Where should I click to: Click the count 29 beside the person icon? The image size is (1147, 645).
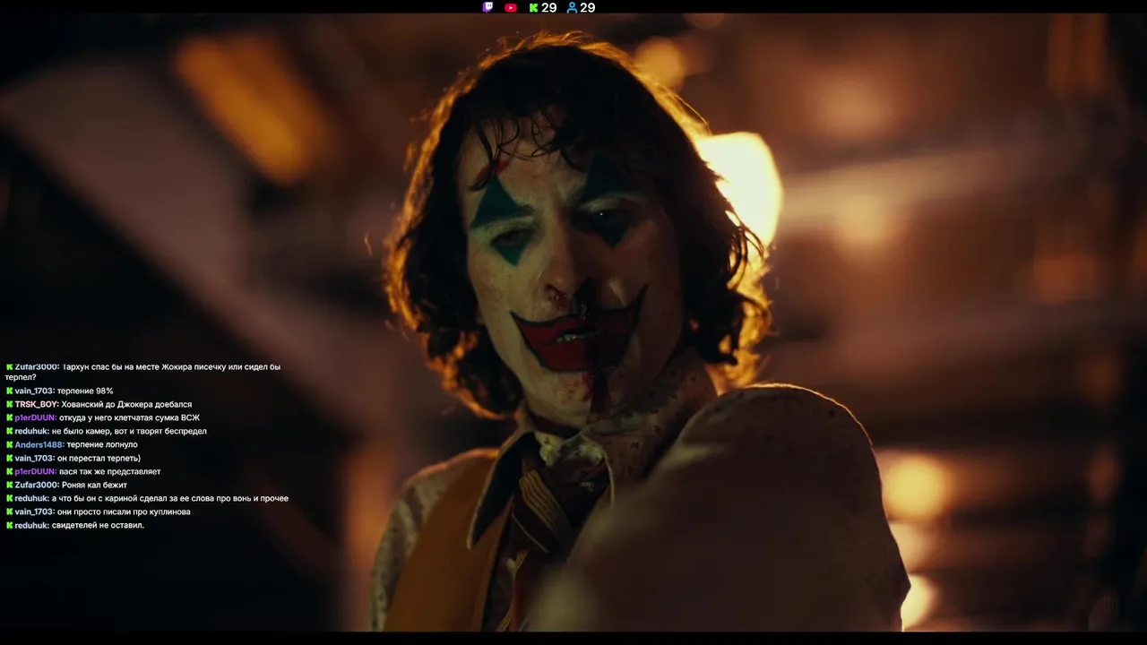click(588, 7)
